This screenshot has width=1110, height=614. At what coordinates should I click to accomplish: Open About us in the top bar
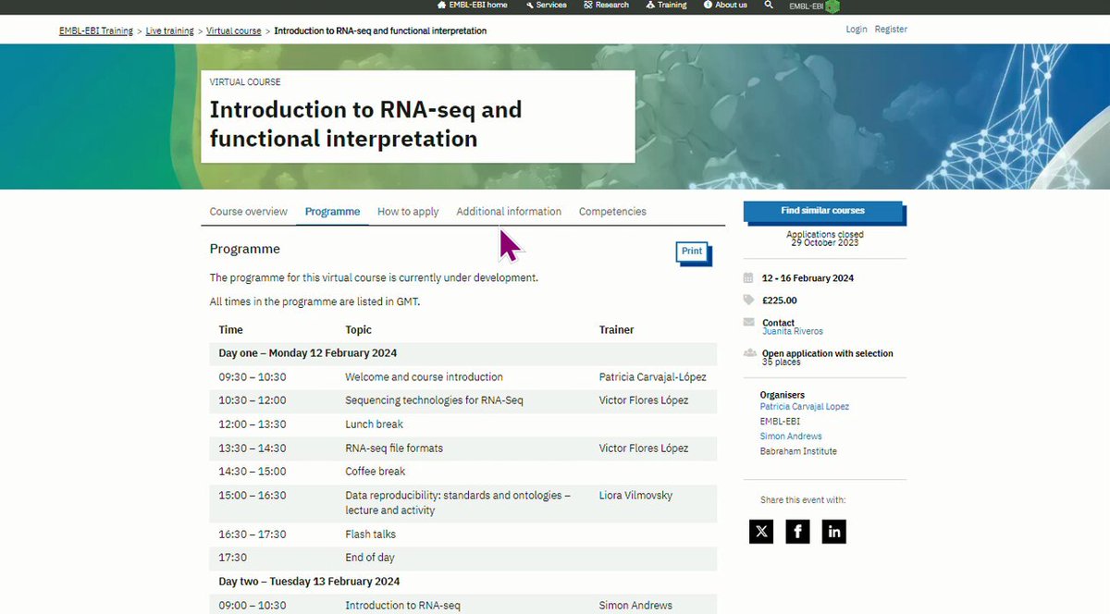(725, 5)
